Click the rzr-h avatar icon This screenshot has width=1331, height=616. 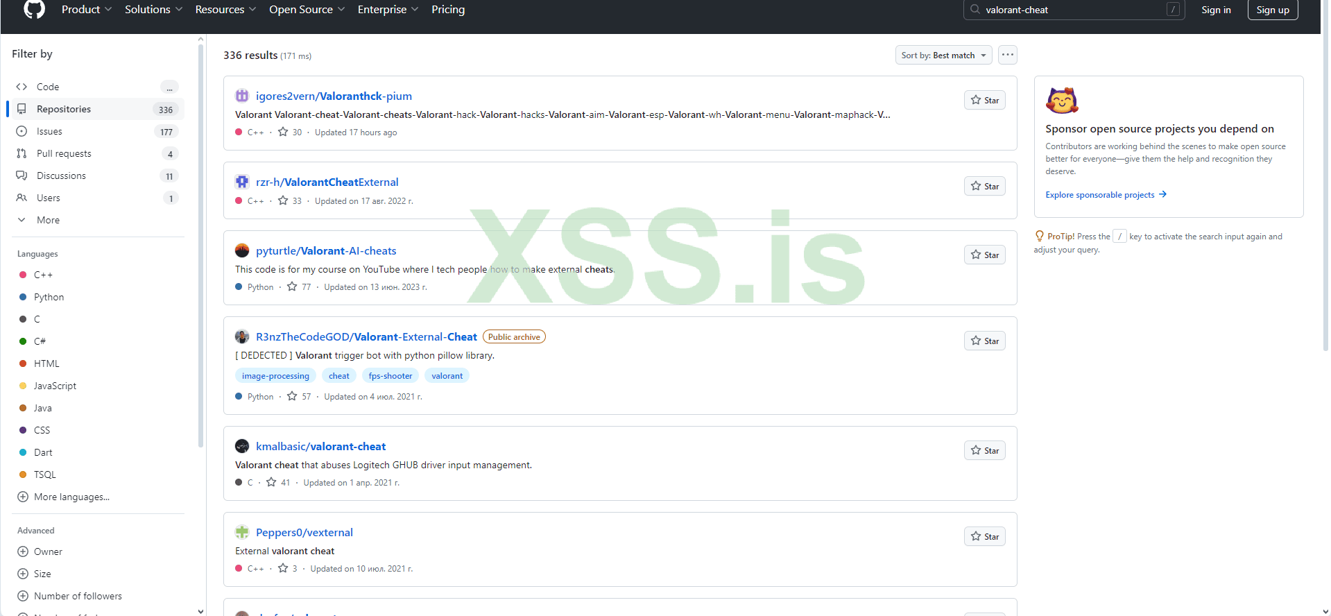pyautogui.click(x=242, y=182)
